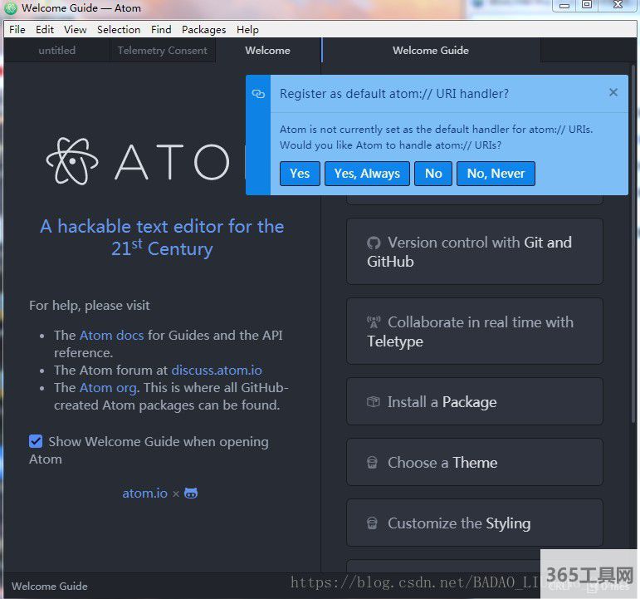Click the paint bucket icon on Customize the Styling
The width and height of the screenshot is (640, 599).
(x=374, y=523)
